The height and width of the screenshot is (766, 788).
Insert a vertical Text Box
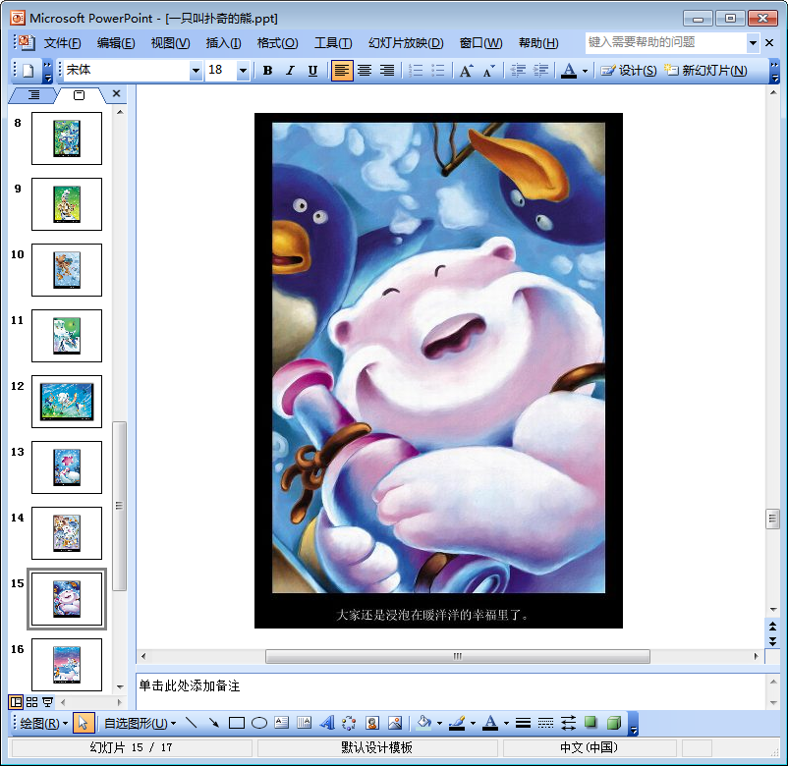(x=304, y=724)
